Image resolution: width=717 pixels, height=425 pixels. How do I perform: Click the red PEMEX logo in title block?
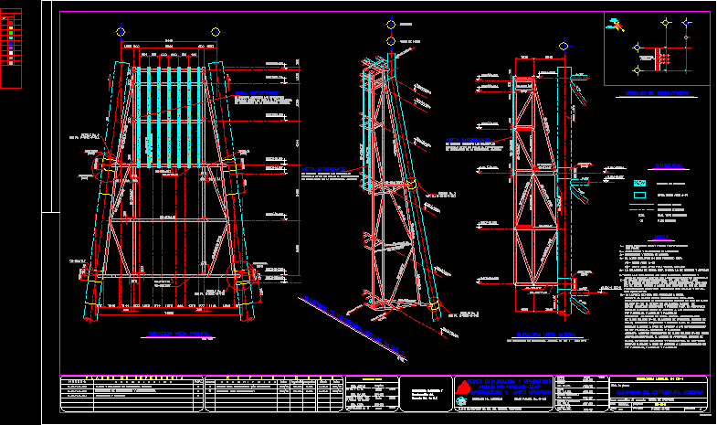click(x=462, y=388)
